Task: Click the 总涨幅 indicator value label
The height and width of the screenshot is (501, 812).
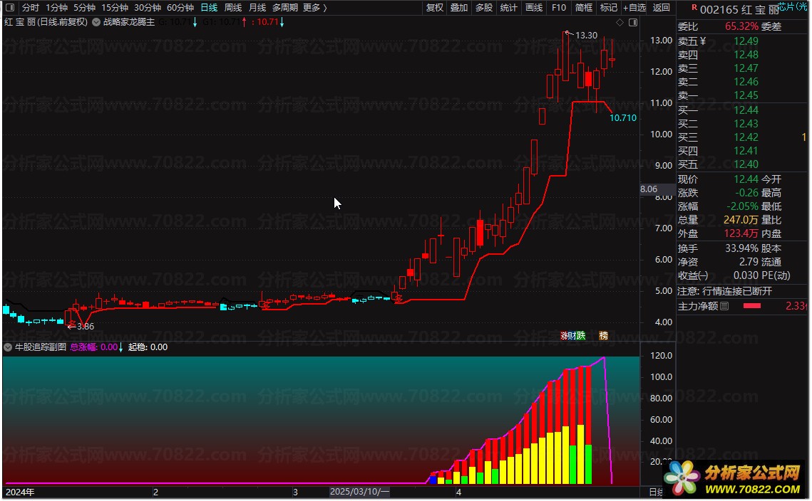Action: (x=96, y=347)
